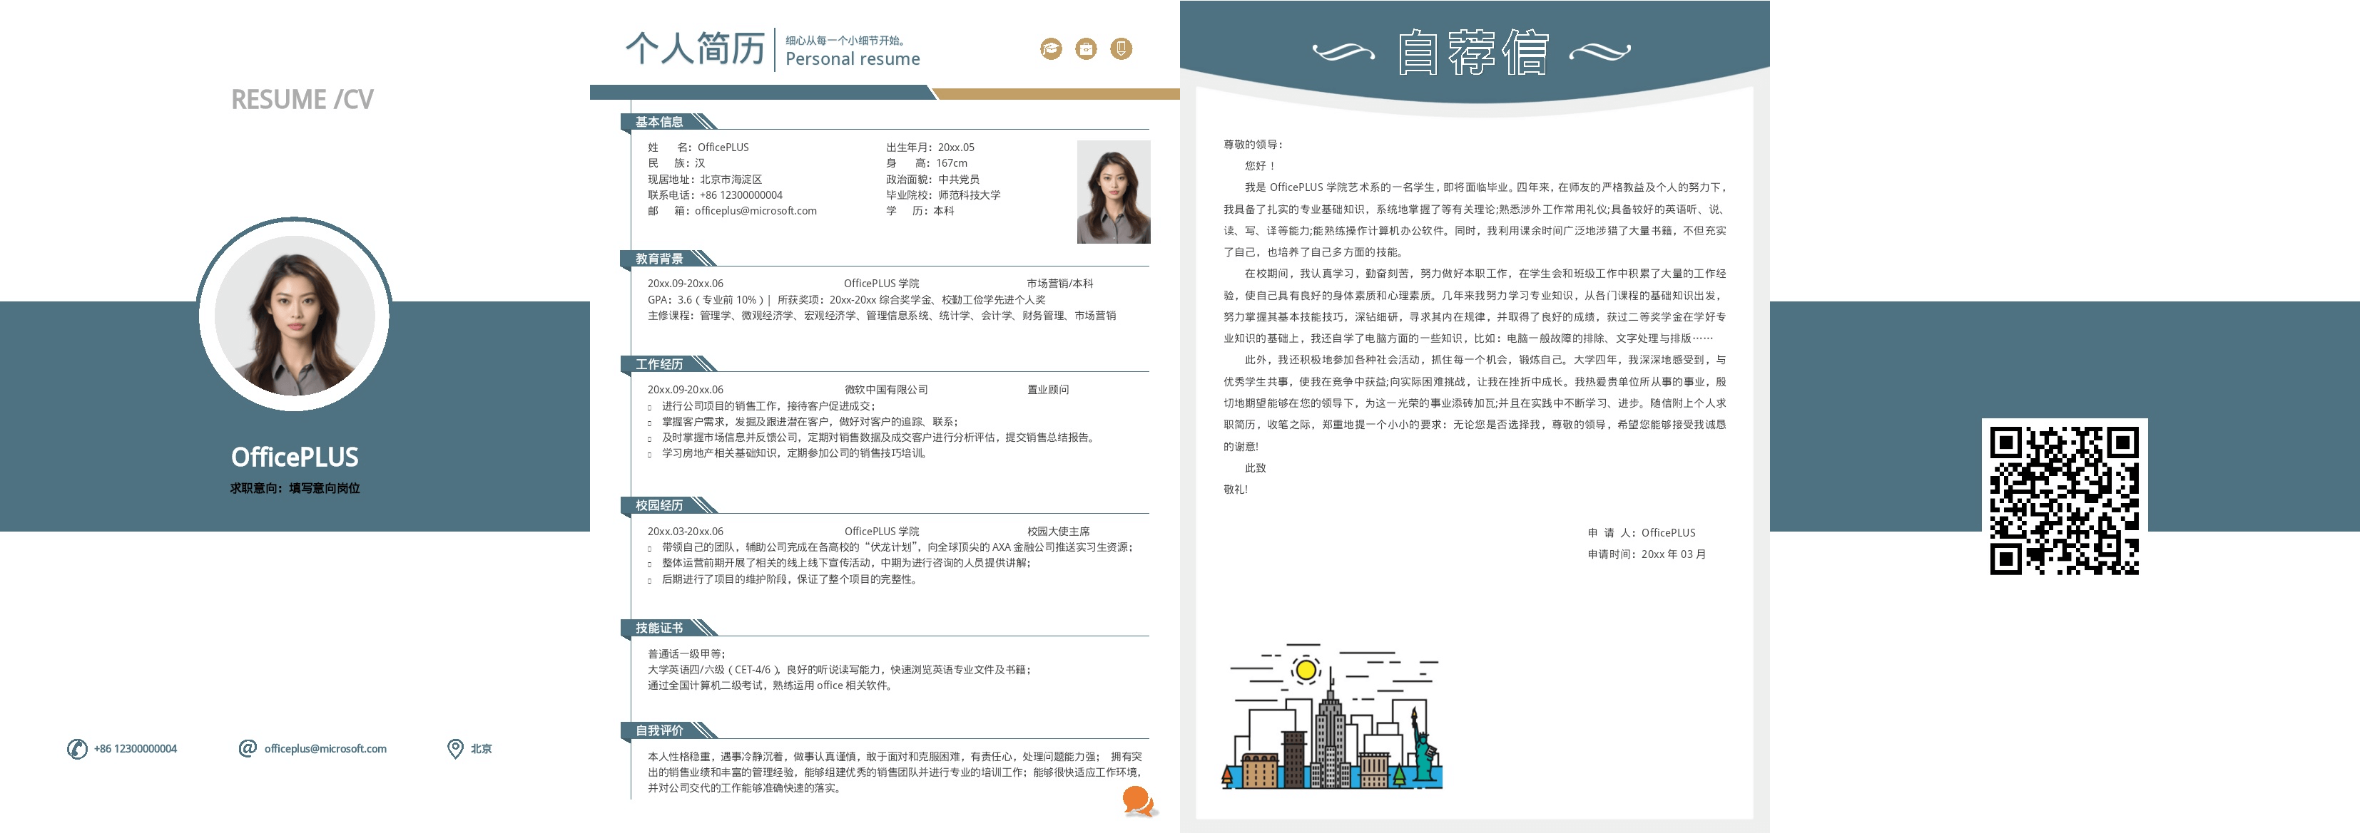Click the 敬礼! closing line
This screenshot has height=833, width=2360.
pos(1235,489)
